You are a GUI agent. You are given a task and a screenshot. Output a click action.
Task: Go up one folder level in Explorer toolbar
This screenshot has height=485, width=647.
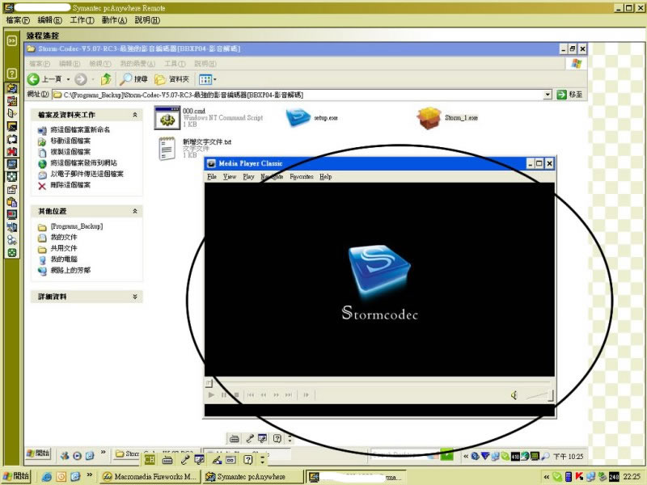click(106, 79)
